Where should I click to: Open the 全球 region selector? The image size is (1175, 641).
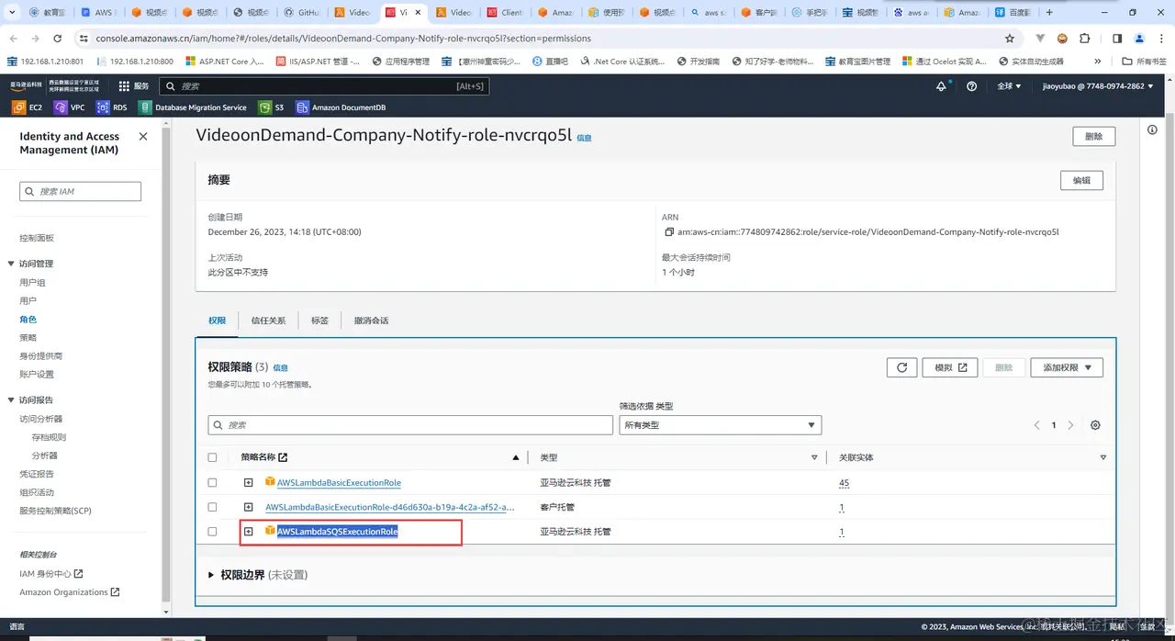coord(1010,85)
